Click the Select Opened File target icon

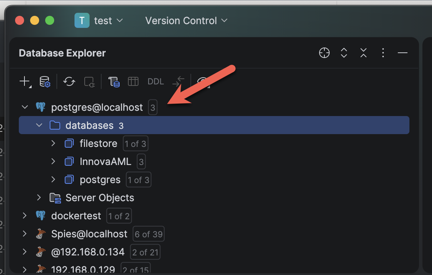324,53
